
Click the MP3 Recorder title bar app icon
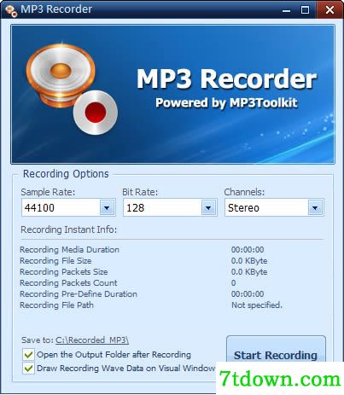11,10
